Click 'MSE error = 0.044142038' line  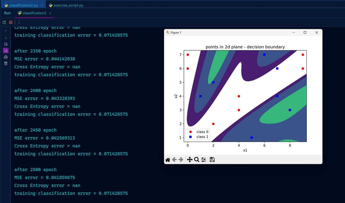tap(45, 59)
